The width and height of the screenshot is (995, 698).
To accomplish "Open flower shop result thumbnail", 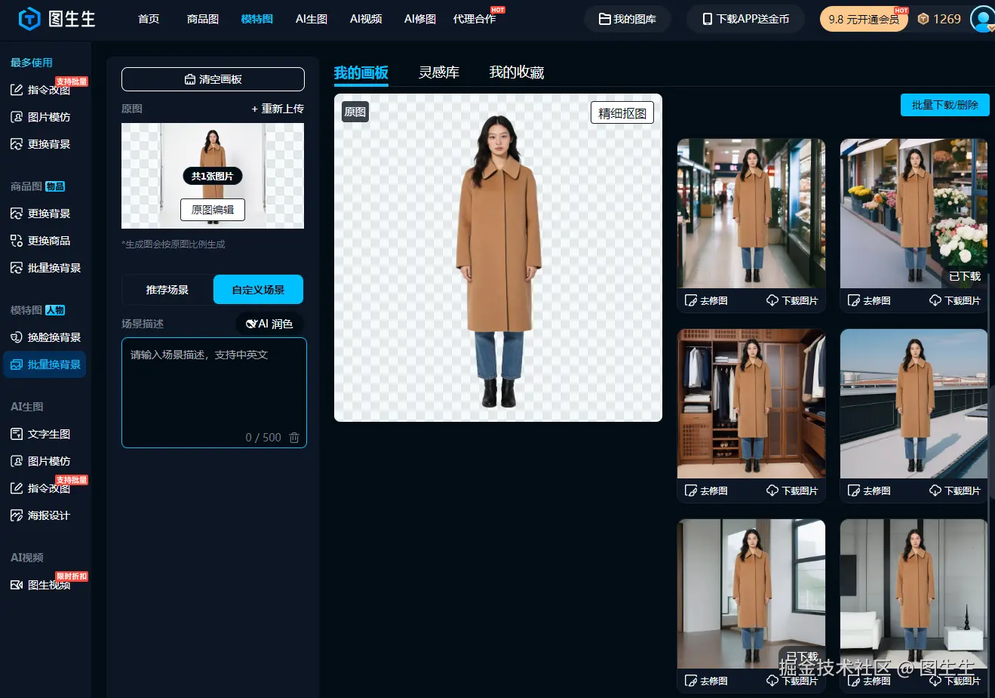I will [914, 213].
